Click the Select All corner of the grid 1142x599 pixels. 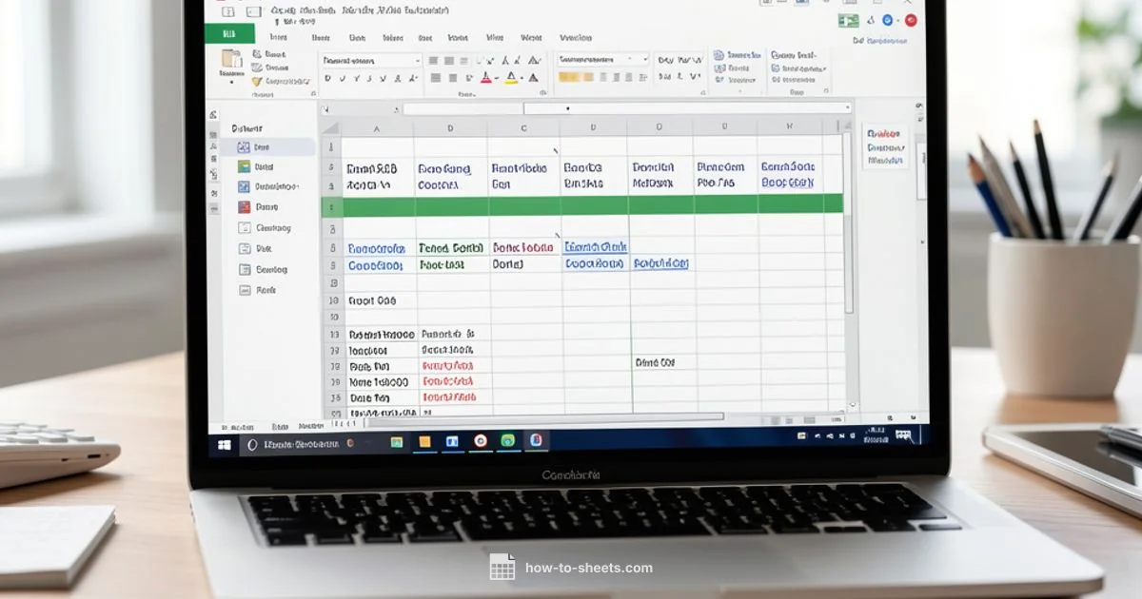click(x=331, y=128)
